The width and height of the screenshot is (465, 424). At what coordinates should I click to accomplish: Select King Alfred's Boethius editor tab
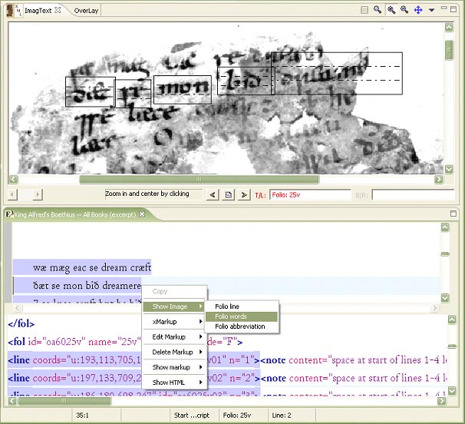click(x=75, y=214)
